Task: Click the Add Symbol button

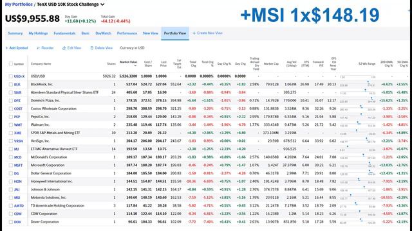Action: coord(17,48)
